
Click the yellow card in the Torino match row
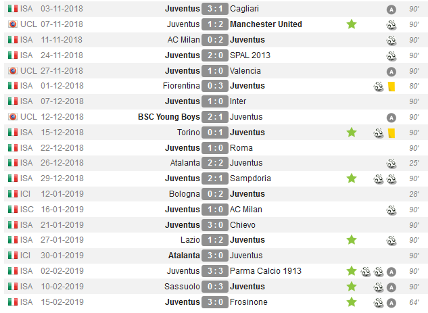pos(391,133)
